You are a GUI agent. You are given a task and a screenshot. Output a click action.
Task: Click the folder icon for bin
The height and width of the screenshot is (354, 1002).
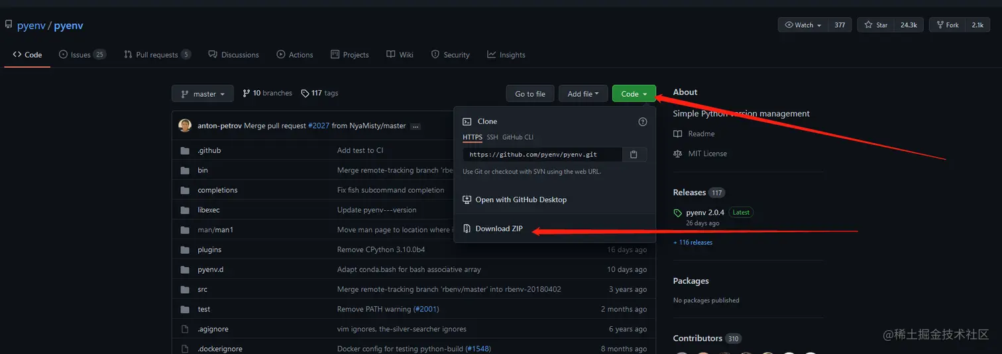[185, 170]
